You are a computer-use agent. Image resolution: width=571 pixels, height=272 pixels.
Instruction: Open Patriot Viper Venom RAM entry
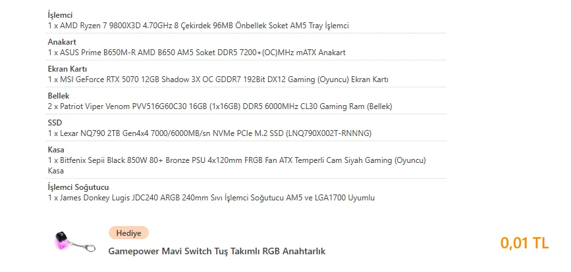(220, 106)
